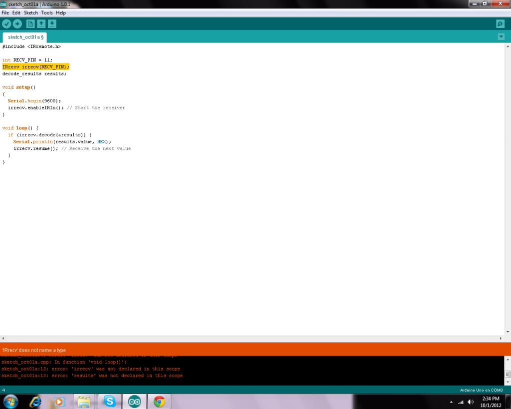Open the Tools menu
Screen dimensions: 511x409
click(46, 12)
